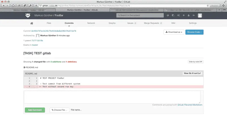This screenshot has height=120, width=227.
Task: Click the Reader button in the address bar
Action: tap(215, 6)
